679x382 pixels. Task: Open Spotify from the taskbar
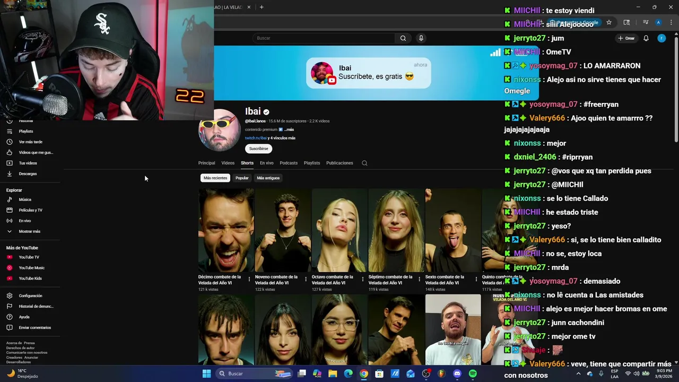(x=473, y=374)
